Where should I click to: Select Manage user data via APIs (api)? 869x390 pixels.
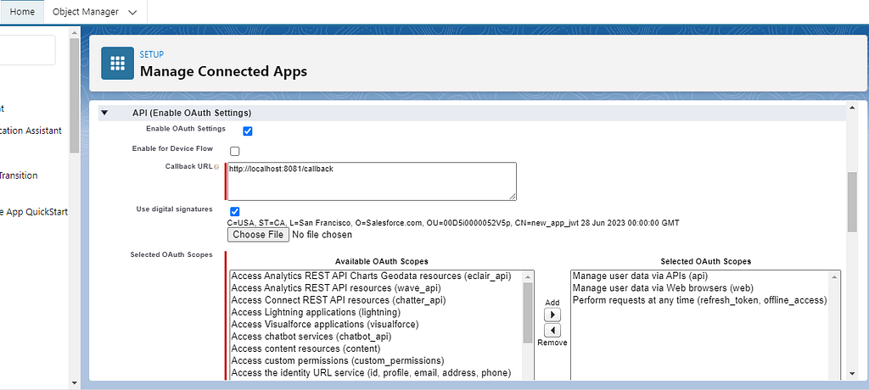(x=640, y=276)
